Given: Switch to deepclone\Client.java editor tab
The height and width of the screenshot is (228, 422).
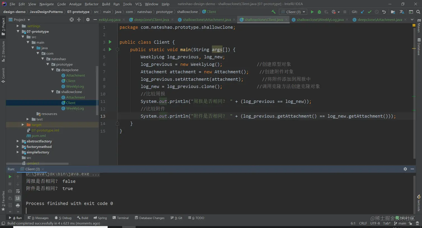Looking at the screenshot, I should tap(151, 20).
